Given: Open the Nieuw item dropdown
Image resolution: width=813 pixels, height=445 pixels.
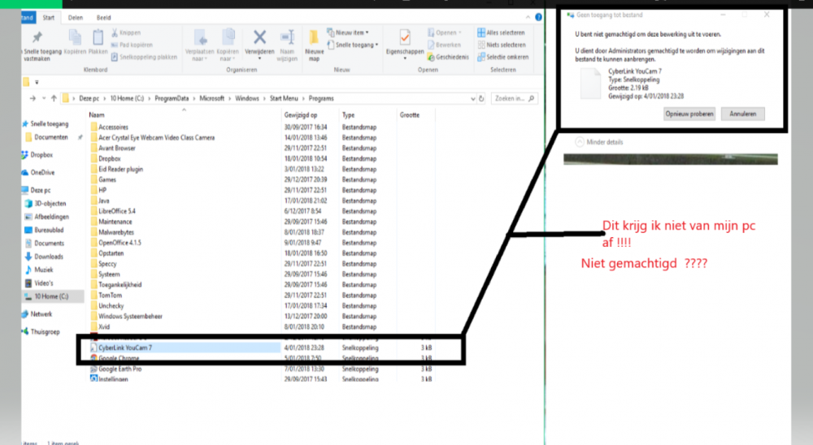Looking at the screenshot, I should pyautogui.click(x=348, y=32).
